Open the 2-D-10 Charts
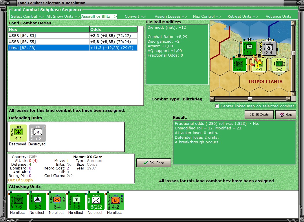This screenshot has width=304, height=222. pyautogui.click(x=259, y=114)
